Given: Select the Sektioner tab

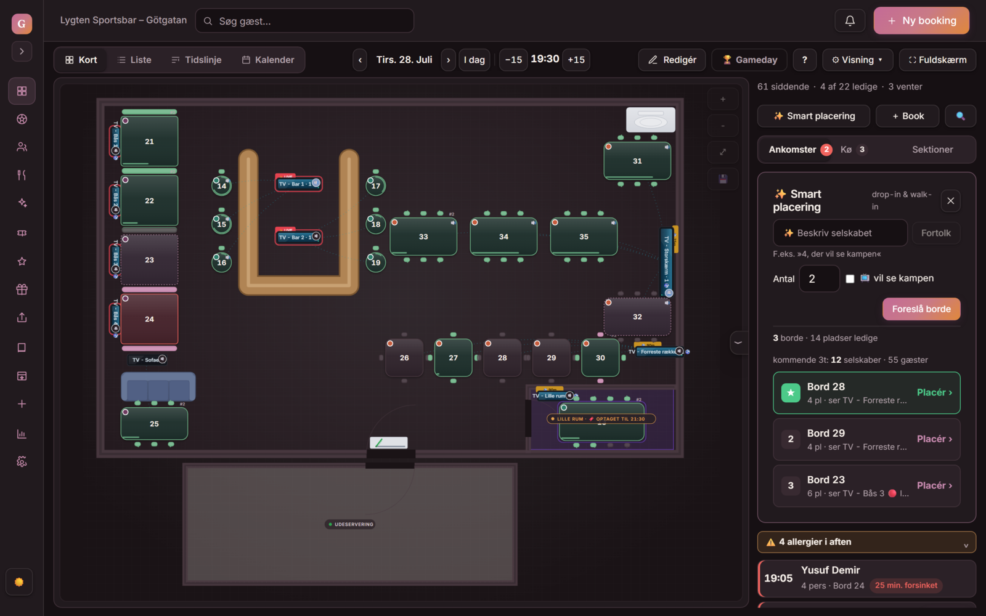Looking at the screenshot, I should (x=932, y=150).
